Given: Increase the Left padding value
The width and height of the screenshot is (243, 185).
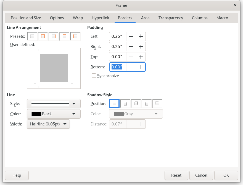Looking at the screenshot, I should point(141,36).
